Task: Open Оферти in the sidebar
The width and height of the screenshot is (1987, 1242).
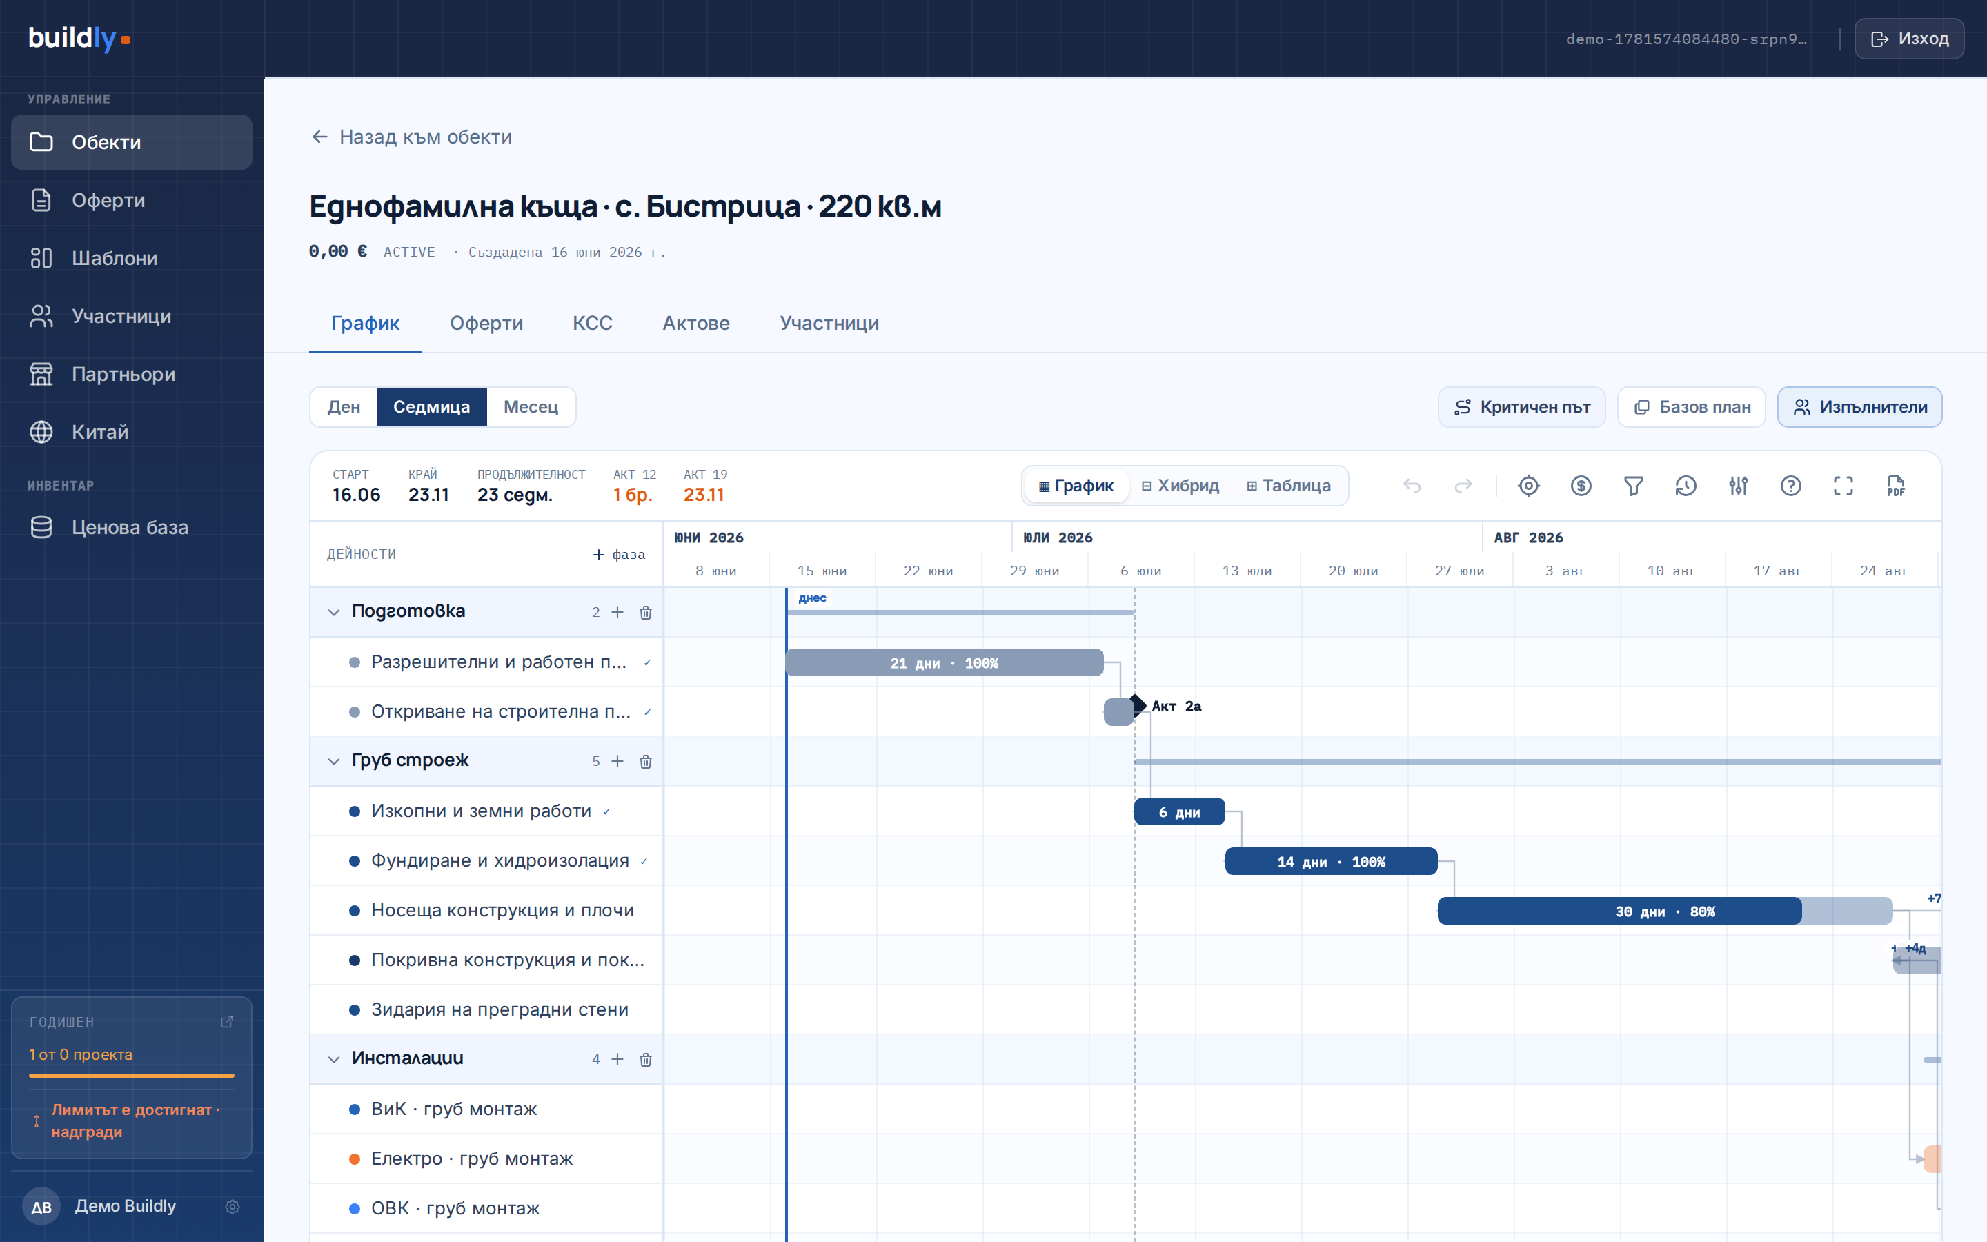Action: [x=131, y=200]
